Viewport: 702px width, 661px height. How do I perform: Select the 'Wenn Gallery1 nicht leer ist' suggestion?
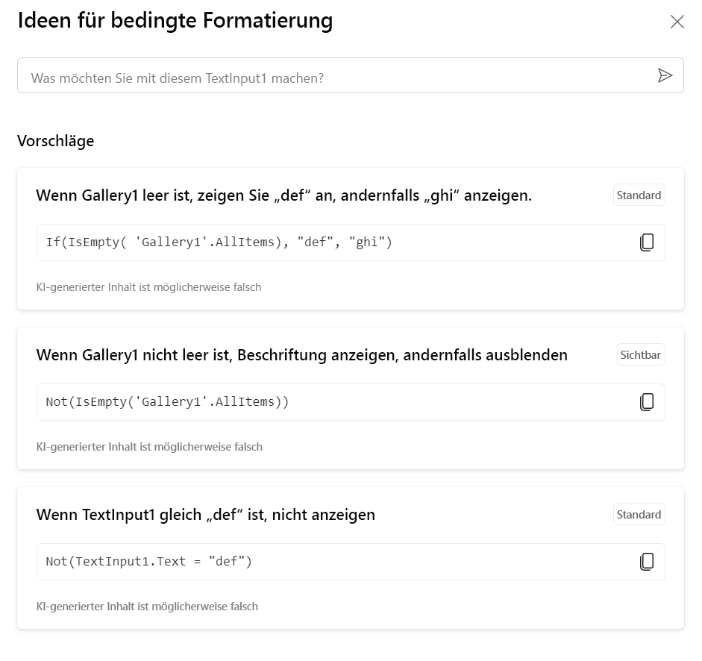click(x=301, y=356)
